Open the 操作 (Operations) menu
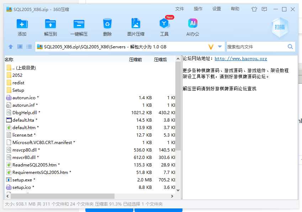The image size is (302, 212). tap(198, 9)
